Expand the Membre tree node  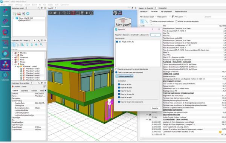click(x=12, y=53)
